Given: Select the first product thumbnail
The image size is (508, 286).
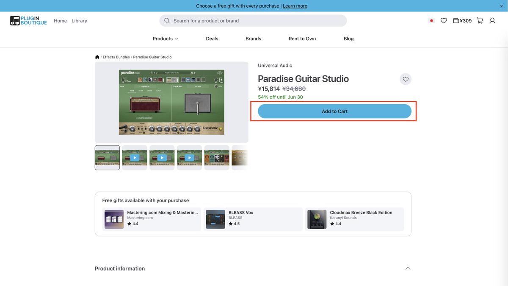Looking at the screenshot, I should click(107, 158).
